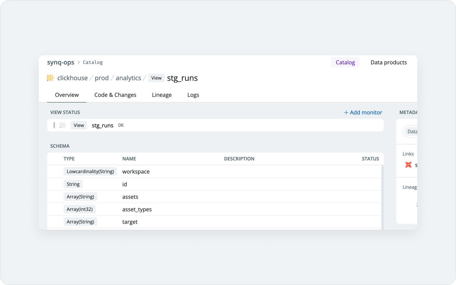Open the Logs tab
This screenshot has height=285, width=456.
[193, 95]
